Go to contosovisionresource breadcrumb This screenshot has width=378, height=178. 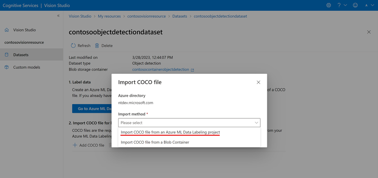click(x=146, y=16)
